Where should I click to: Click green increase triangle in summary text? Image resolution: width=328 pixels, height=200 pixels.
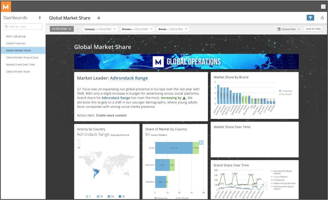184,98
